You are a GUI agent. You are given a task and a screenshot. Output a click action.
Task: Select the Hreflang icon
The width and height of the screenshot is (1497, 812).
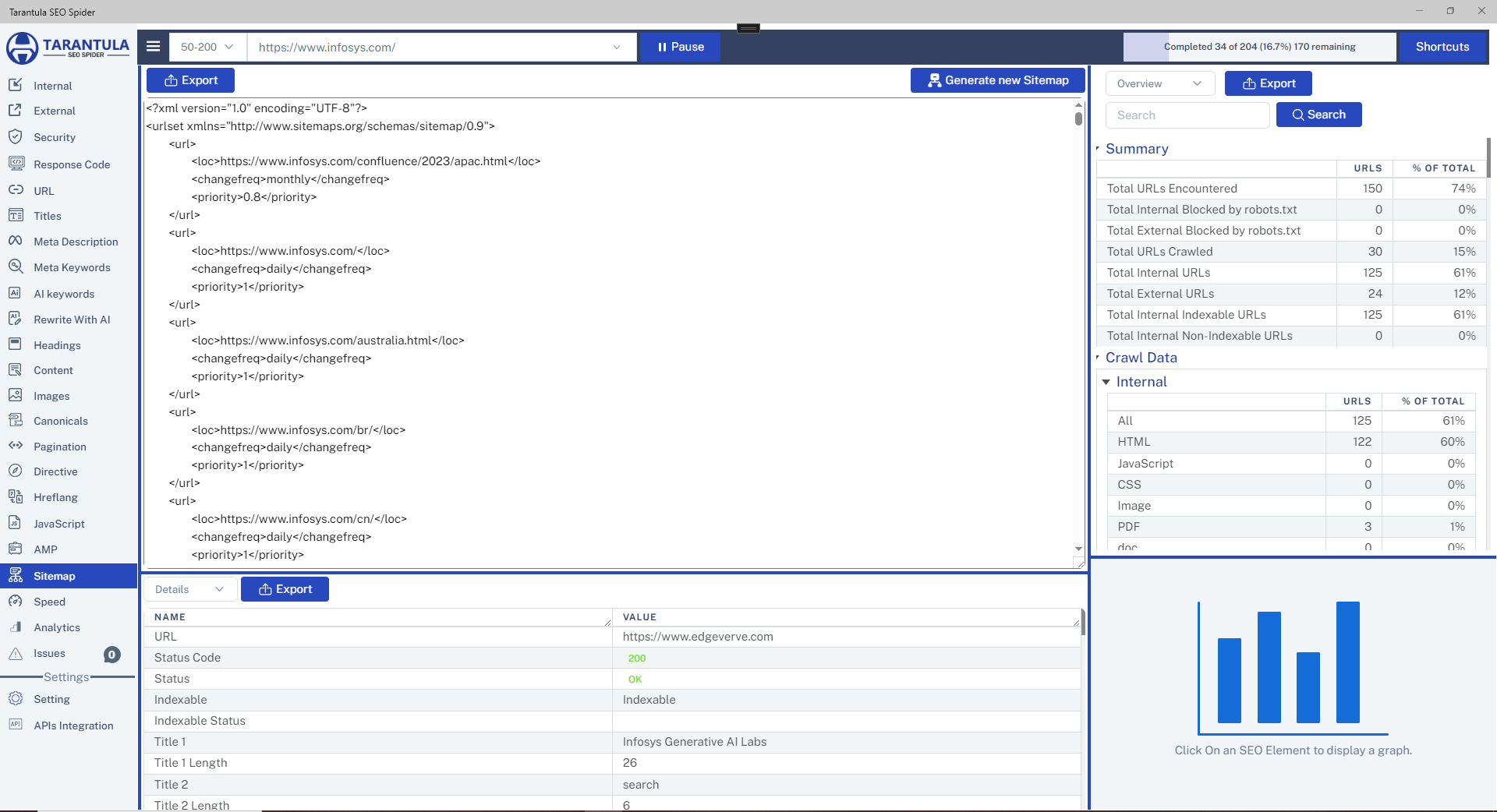click(15, 496)
